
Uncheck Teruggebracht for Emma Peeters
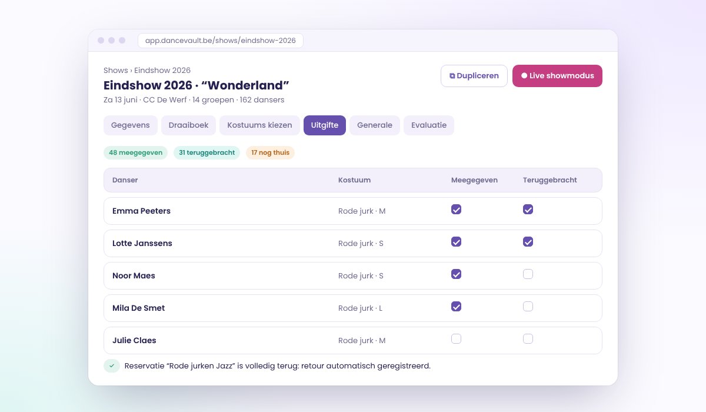528,210
